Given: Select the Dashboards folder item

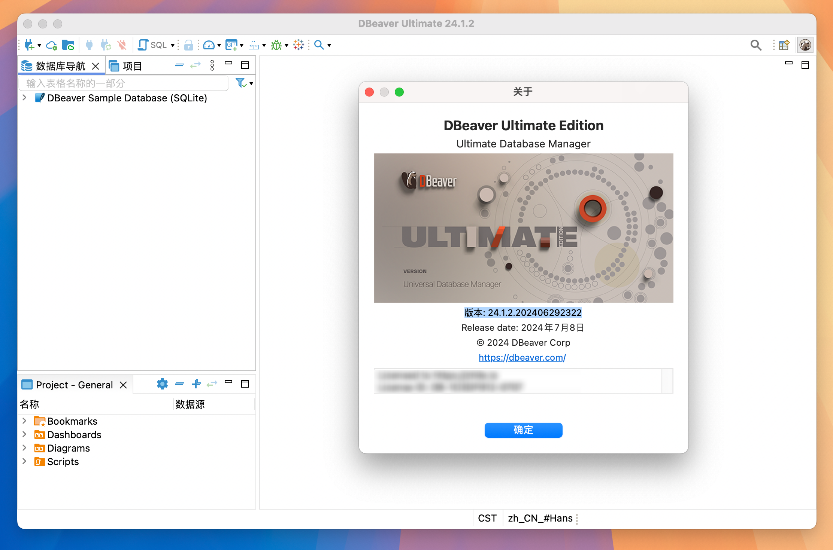Looking at the screenshot, I should [67, 435].
